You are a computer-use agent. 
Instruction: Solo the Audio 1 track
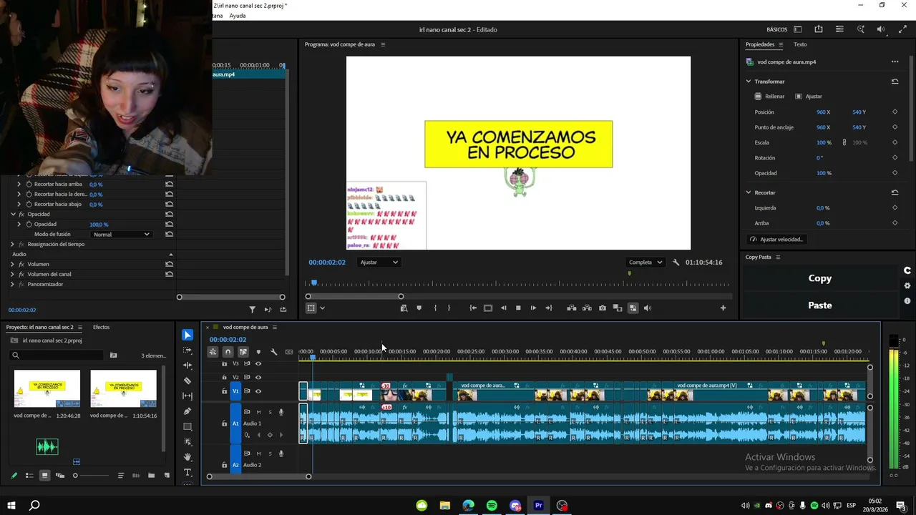[x=270, y=412]
